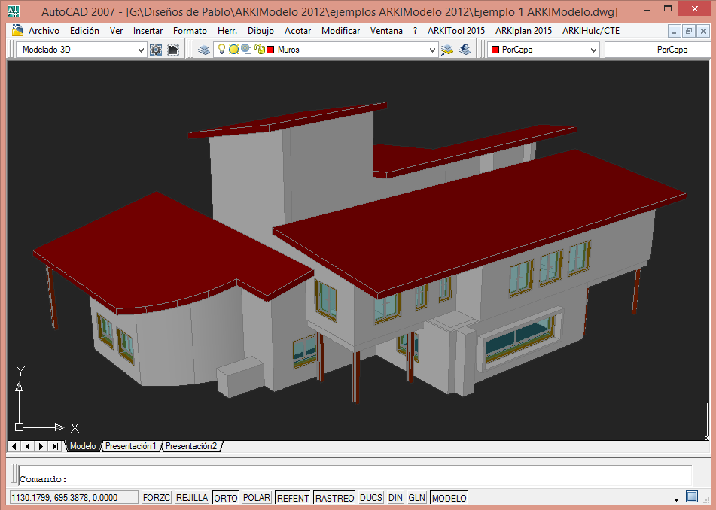Image resolution: width=716 pixels, height=510 pixels.
Task: Click the MODELO button in status bar
Action: (448, 497)
